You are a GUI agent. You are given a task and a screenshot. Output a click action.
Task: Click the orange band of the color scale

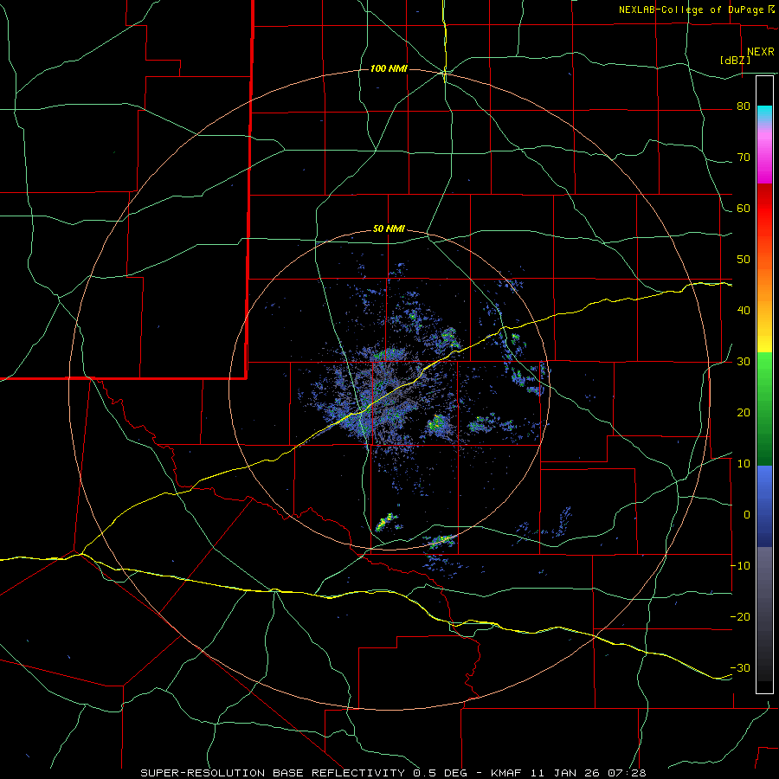pos(764,283)
